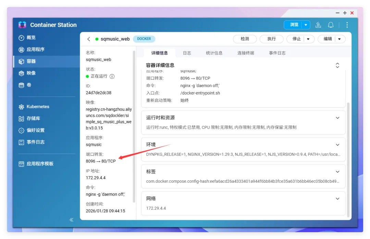Switch to the 事件日志 tab

click(277, 53)
